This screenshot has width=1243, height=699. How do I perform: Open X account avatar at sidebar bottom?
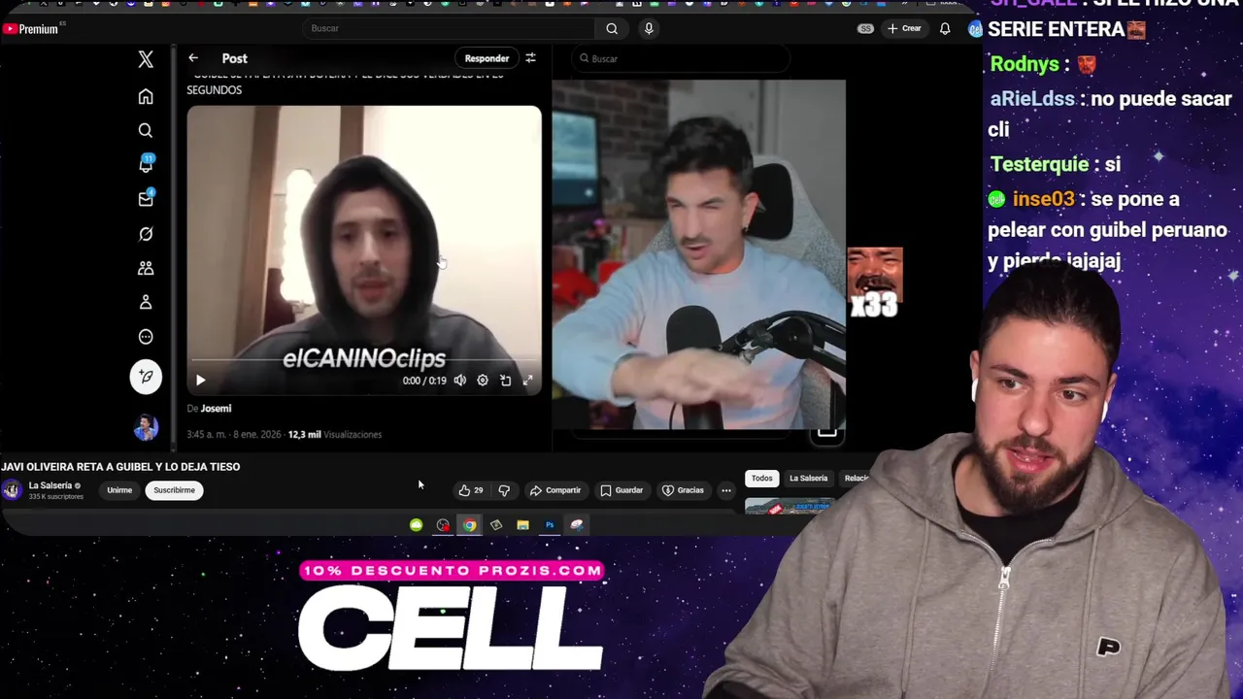point(146,426)
